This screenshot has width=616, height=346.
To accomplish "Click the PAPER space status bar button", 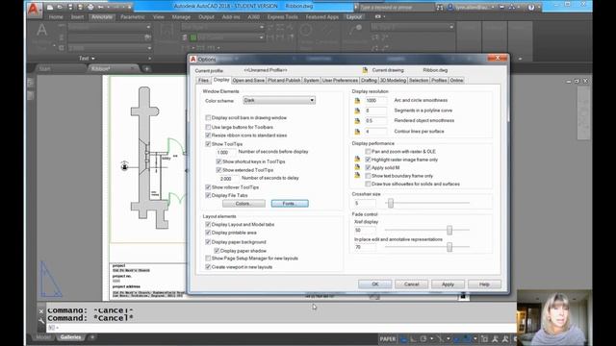I will 387,339.
